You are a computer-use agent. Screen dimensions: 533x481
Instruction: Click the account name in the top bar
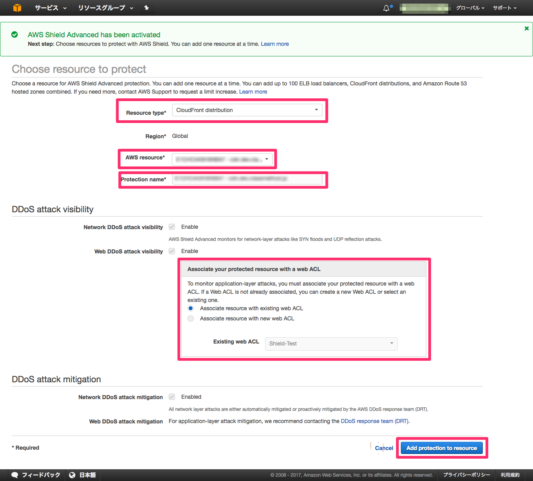[x=424, y=8]
